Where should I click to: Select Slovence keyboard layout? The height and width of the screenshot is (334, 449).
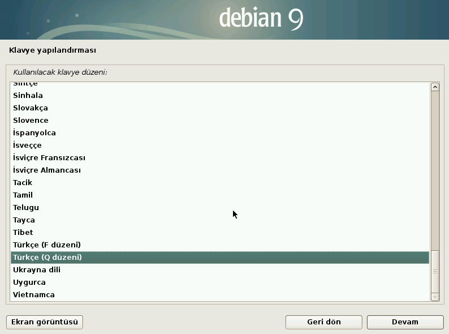(220, 121)
